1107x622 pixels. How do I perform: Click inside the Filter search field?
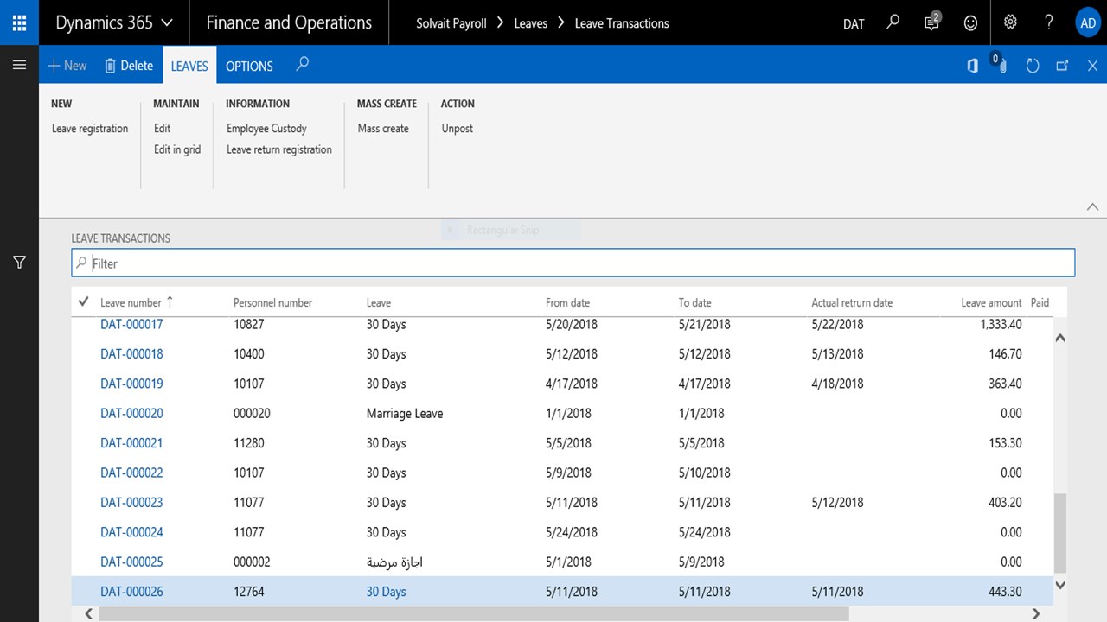[x=573, y=263]
